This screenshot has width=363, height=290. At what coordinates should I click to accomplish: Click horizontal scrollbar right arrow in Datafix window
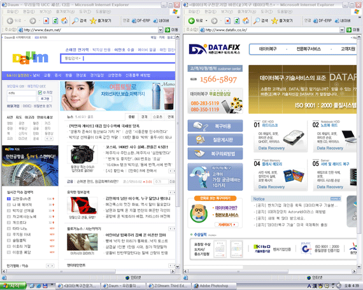click(354, 271)
